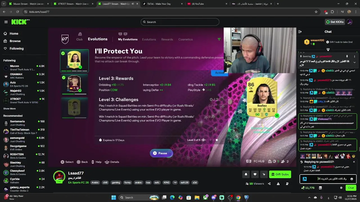Open TimTheTatman's avatar in Recommended
This screenshot has height=202, width=360.
(6, 131)
